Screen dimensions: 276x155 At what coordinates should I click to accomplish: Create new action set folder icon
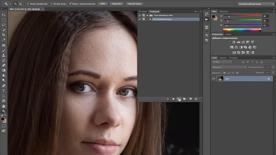point(184,99)
